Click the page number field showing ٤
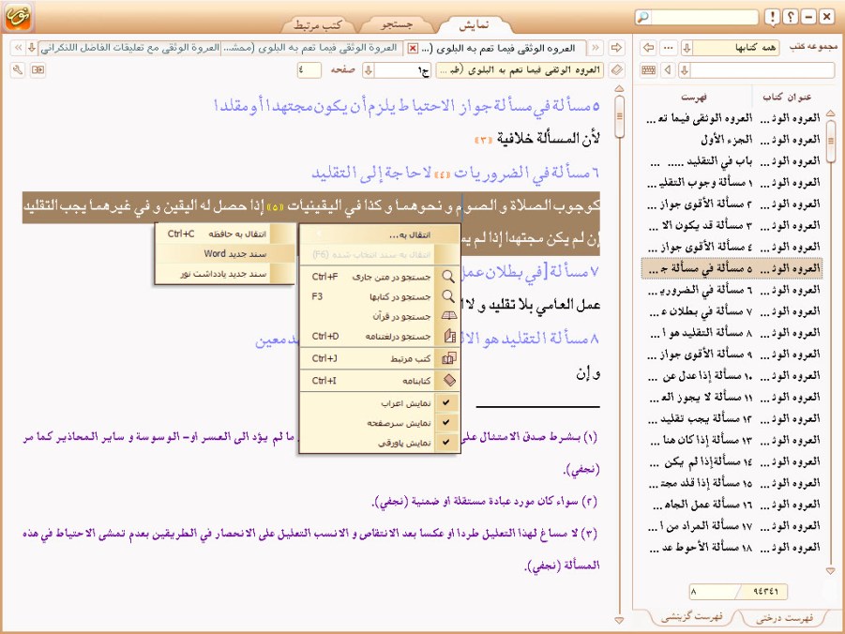The image size is (845, 634). (x=309, y=70)
